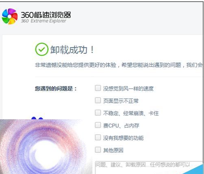Click the green checkmark success icon
This screenshot has width=204, height=174.
pyautogui.click(x=42, y=49)
